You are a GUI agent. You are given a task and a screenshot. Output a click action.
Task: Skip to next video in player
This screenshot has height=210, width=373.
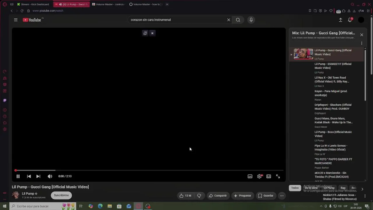pyautogui.click(x=38, y=176)
